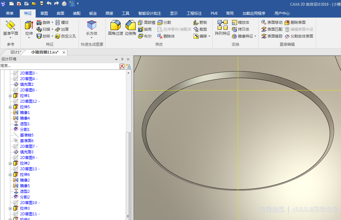The width and height of the screenshot is (341, 220).
Task: Switch to the 草图 ribbon tab
Action: (x=44, y=13)
